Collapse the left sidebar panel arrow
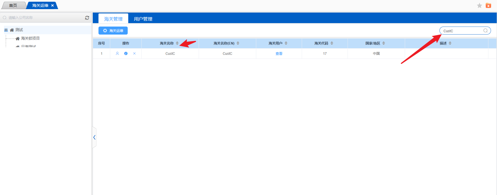Viewport: 497px width, 195px height. (x=94, y=137)
